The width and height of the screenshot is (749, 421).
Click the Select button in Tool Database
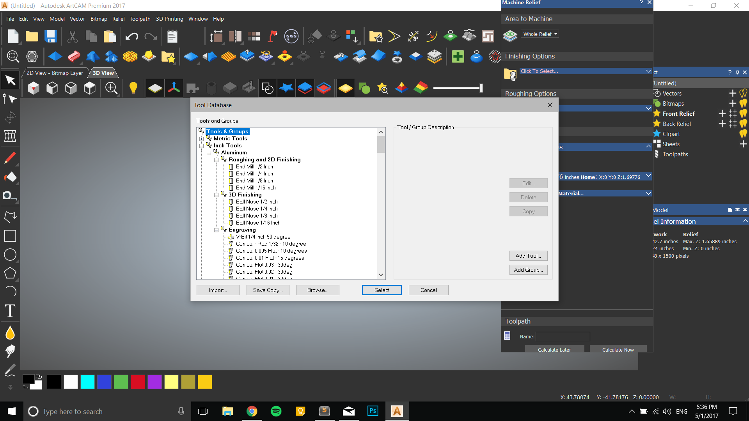coord(382,290)
